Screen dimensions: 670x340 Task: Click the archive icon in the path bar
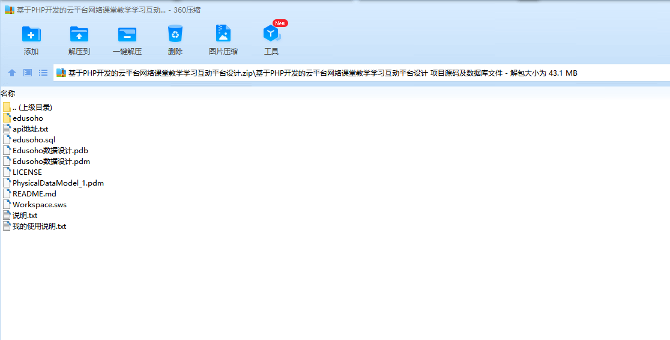[x=61, y=73]
